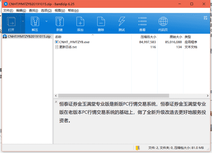212x153 pixels.
Task: Click the horizontal scrollbar thumb
Action: coord(113,96)
